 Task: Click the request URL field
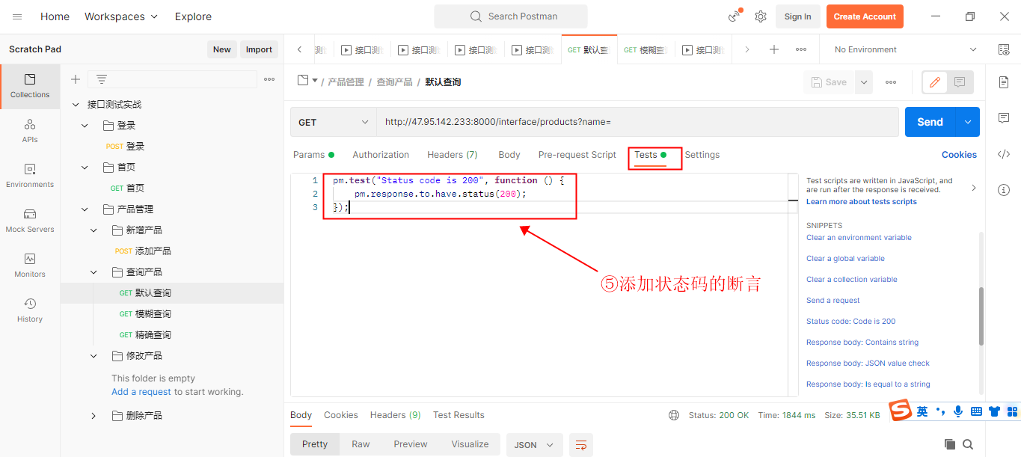click(637, 122)
